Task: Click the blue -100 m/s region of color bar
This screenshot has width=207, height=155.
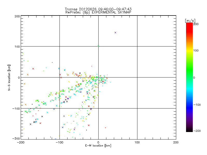Action: 189,105
